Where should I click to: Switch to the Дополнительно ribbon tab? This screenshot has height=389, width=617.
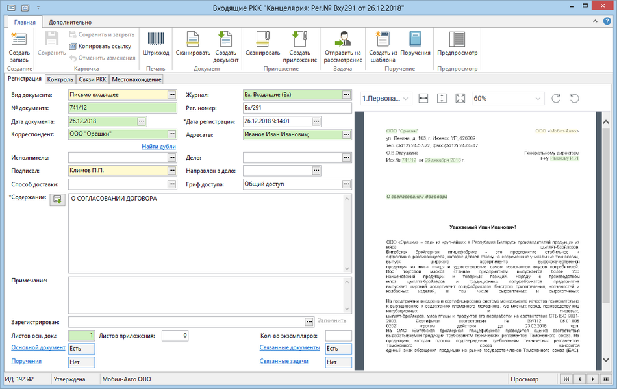click(x=70, y=23)
